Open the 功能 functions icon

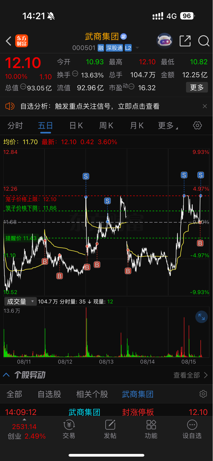151,429
